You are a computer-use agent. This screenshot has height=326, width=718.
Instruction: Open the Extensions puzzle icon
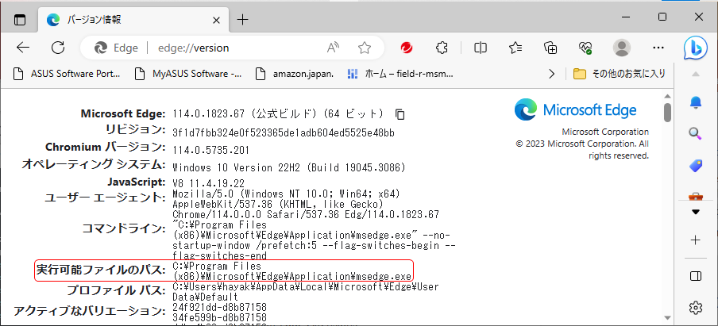(x=443, y=48)
